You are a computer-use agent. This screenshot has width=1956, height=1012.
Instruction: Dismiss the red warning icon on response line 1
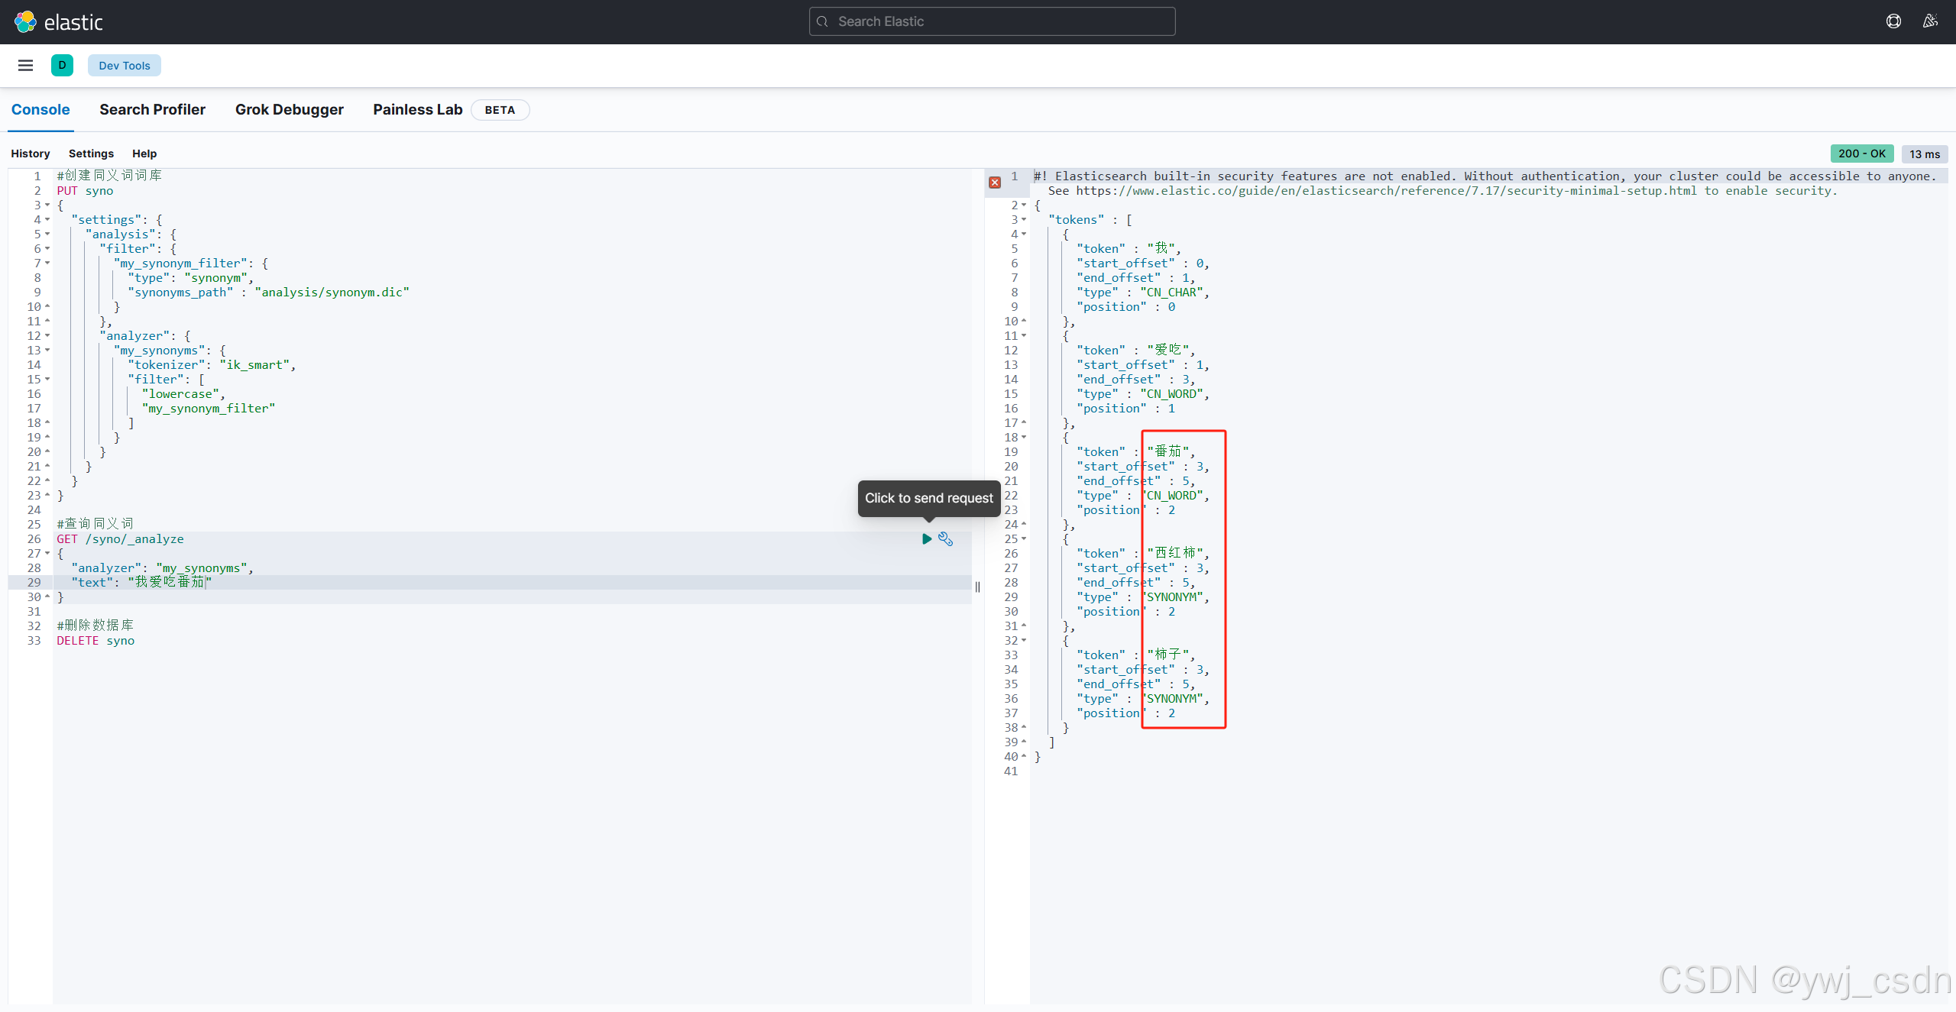[x=995, y=183]
